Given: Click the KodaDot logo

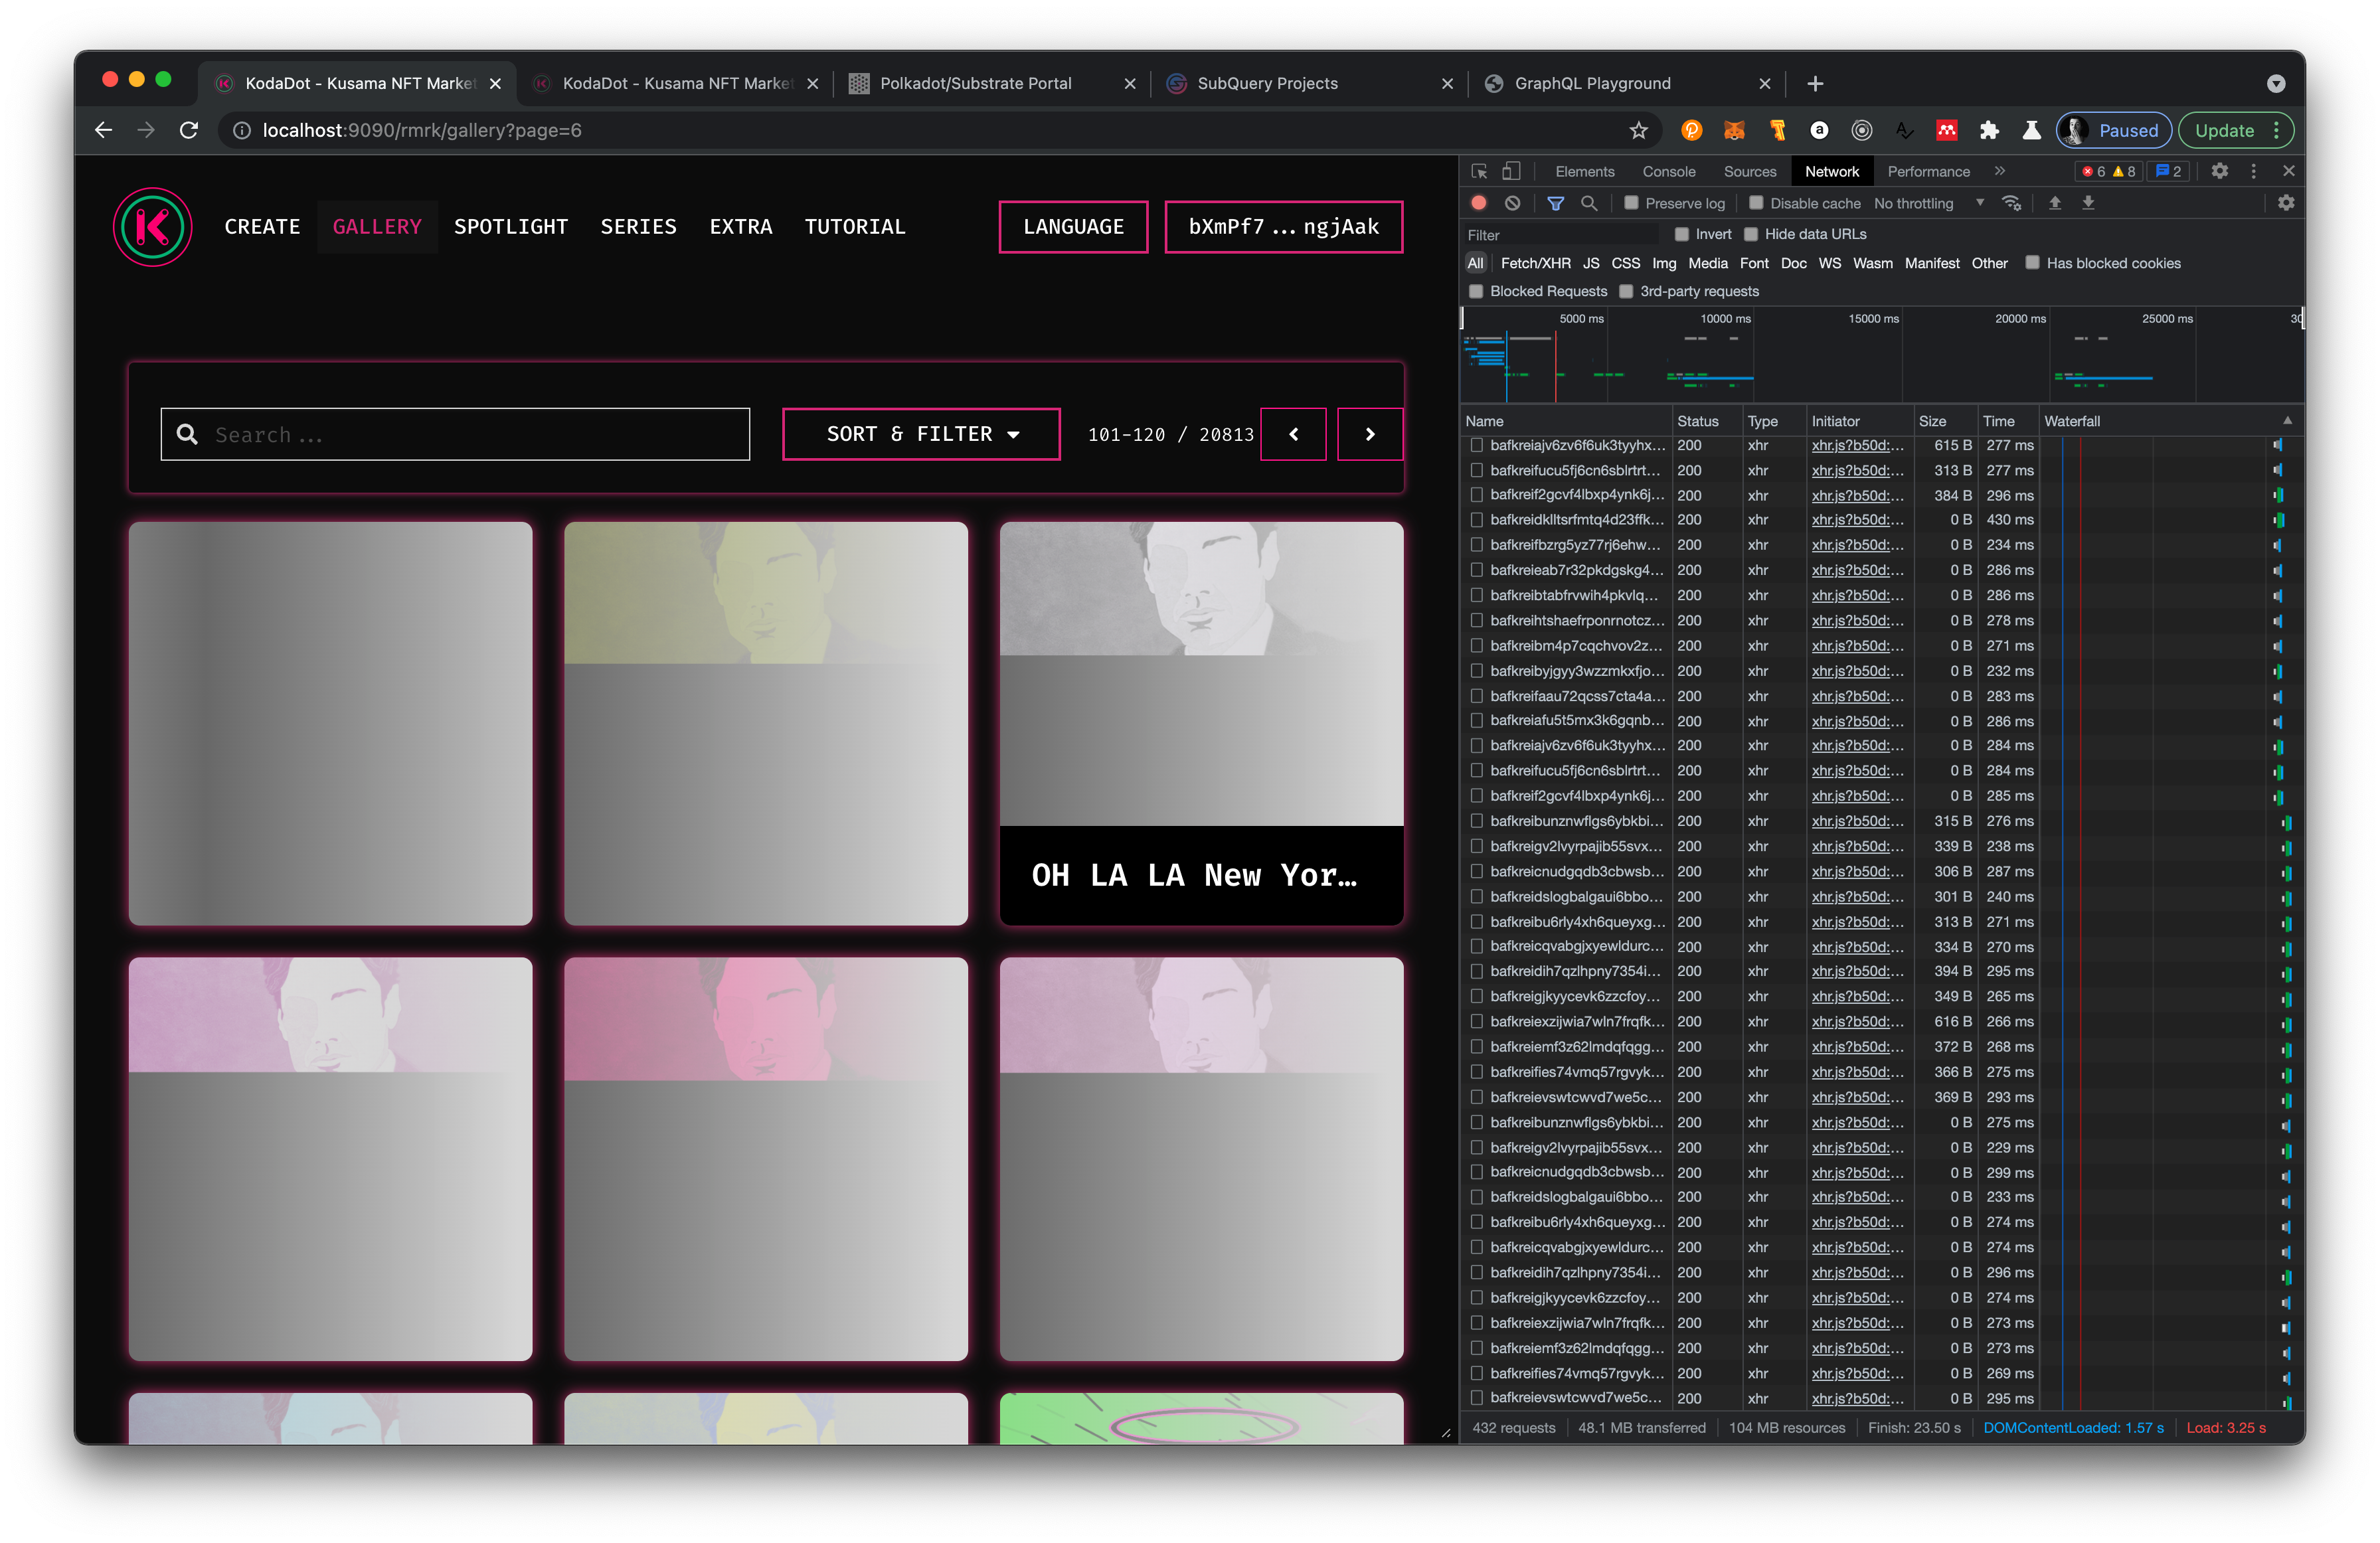Looking at the screenshot, I should (152, 227).
